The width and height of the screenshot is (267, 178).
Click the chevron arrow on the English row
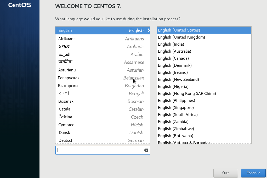click(x=149, y=30)
